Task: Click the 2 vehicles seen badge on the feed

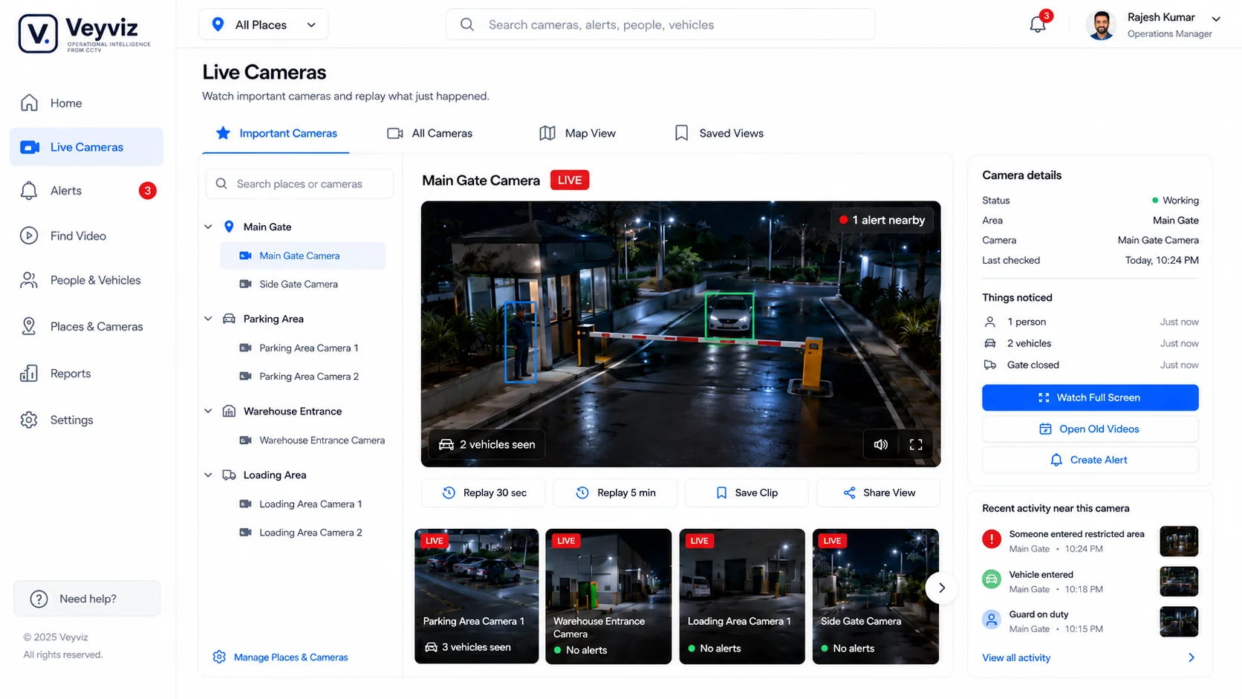Action: pos(487,444)
